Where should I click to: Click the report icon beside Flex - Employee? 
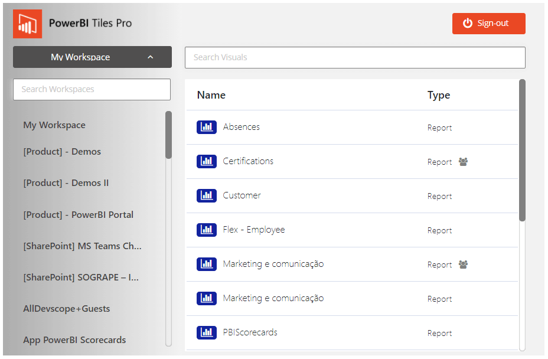point(206,230)
